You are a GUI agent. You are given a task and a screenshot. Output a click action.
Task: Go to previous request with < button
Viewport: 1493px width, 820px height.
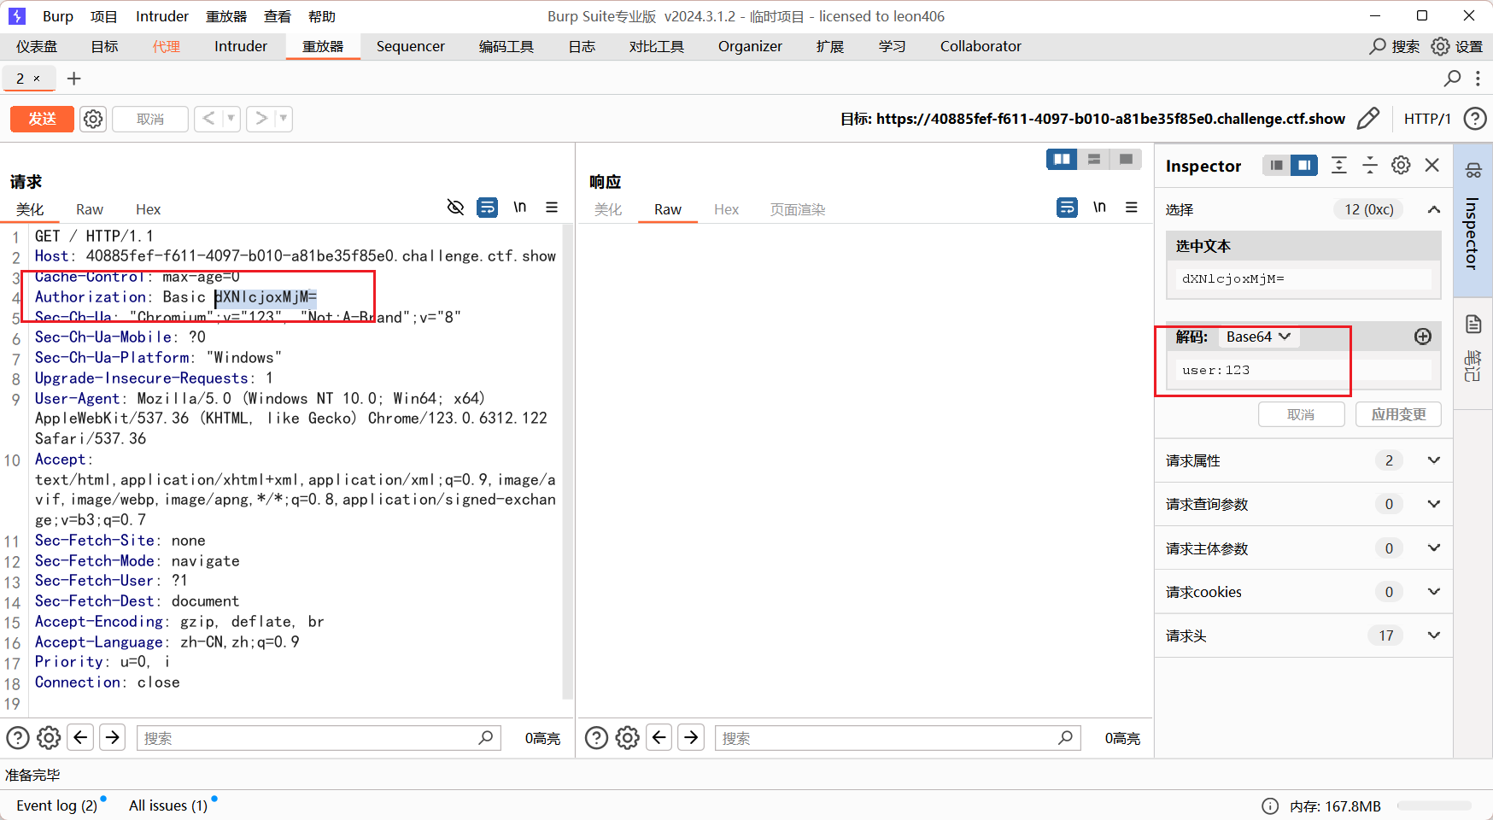click(208, 119)
